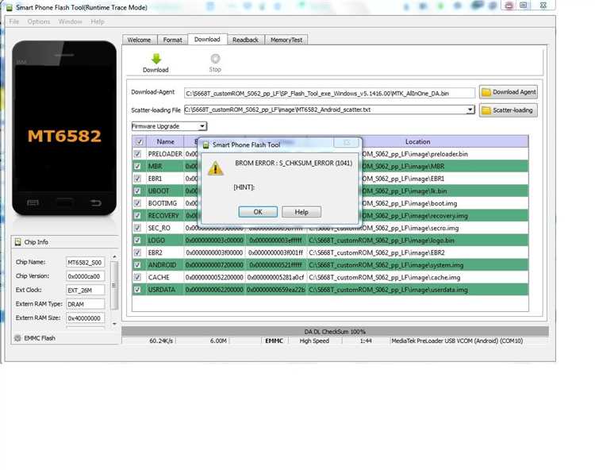Click the Chip Version field 0x0000ca00
Image resolution: width=595 pixels, height=470 pixels.
pos(85,276)
